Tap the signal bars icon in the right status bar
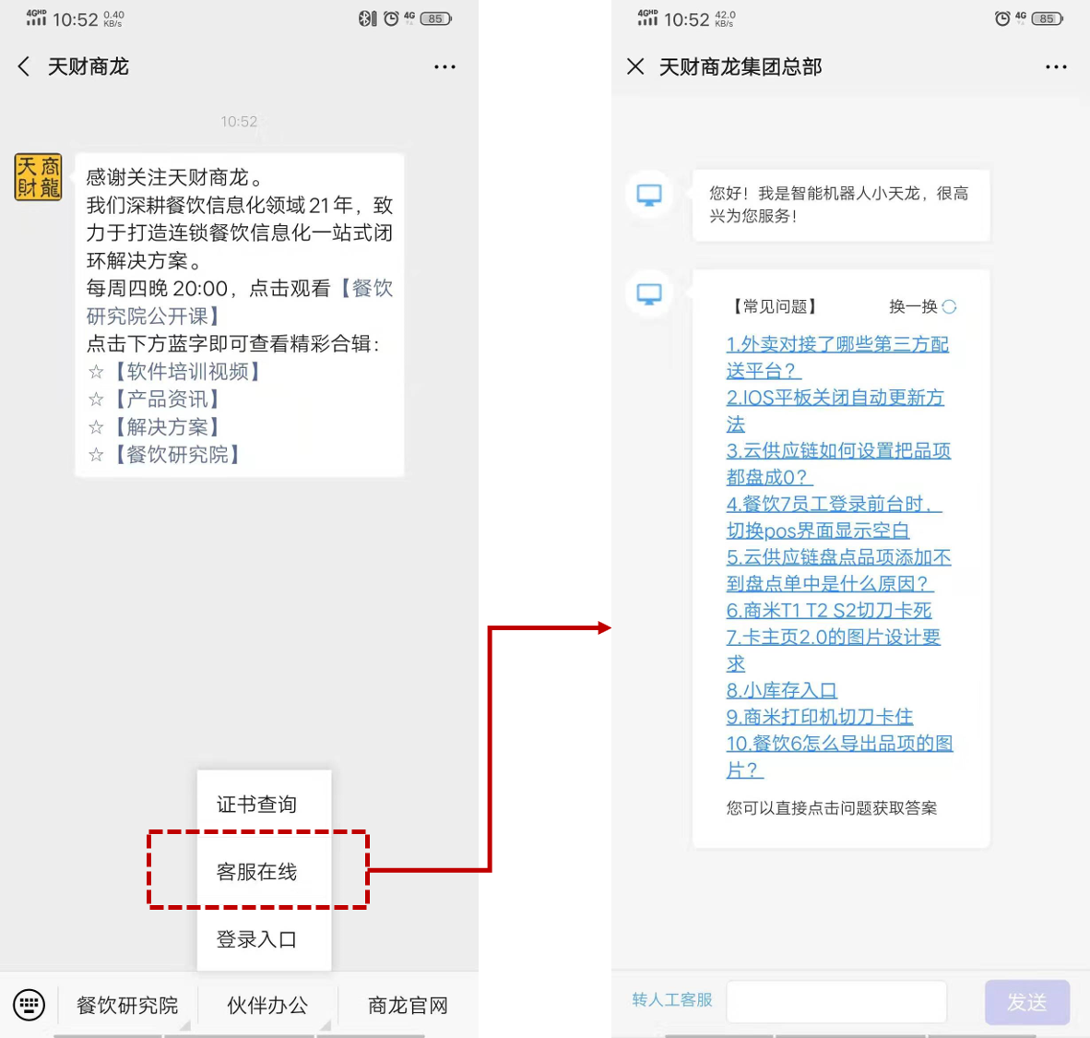 647,18
